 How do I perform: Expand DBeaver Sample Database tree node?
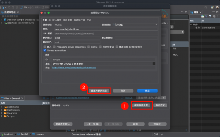click(x=2, y=20)
